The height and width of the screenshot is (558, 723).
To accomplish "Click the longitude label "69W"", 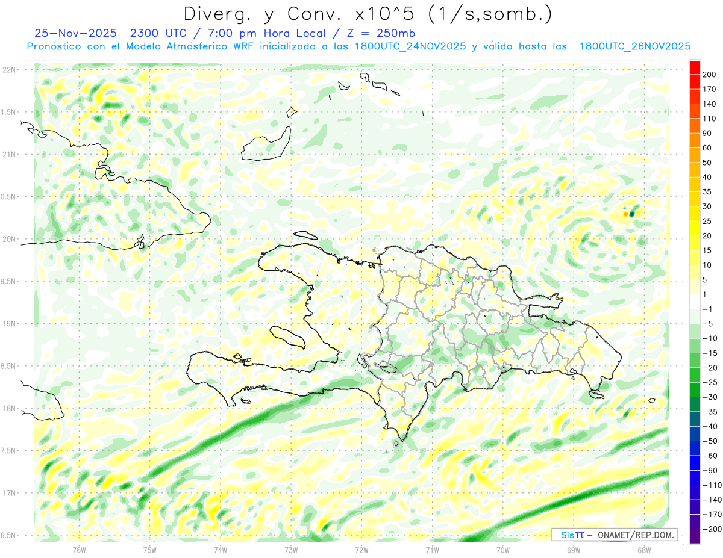I will coord(574,550).
